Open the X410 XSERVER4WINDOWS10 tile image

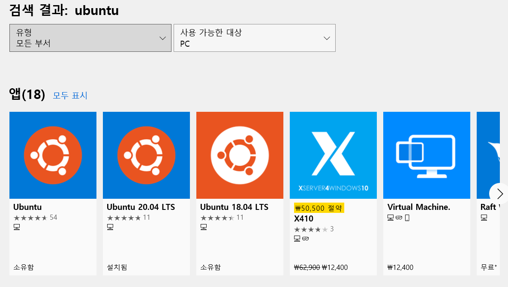coord(333,155)
